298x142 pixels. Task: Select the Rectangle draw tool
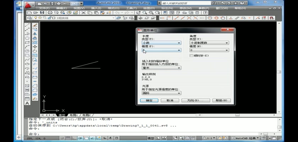pyautogui.click(x=27, y=42)
